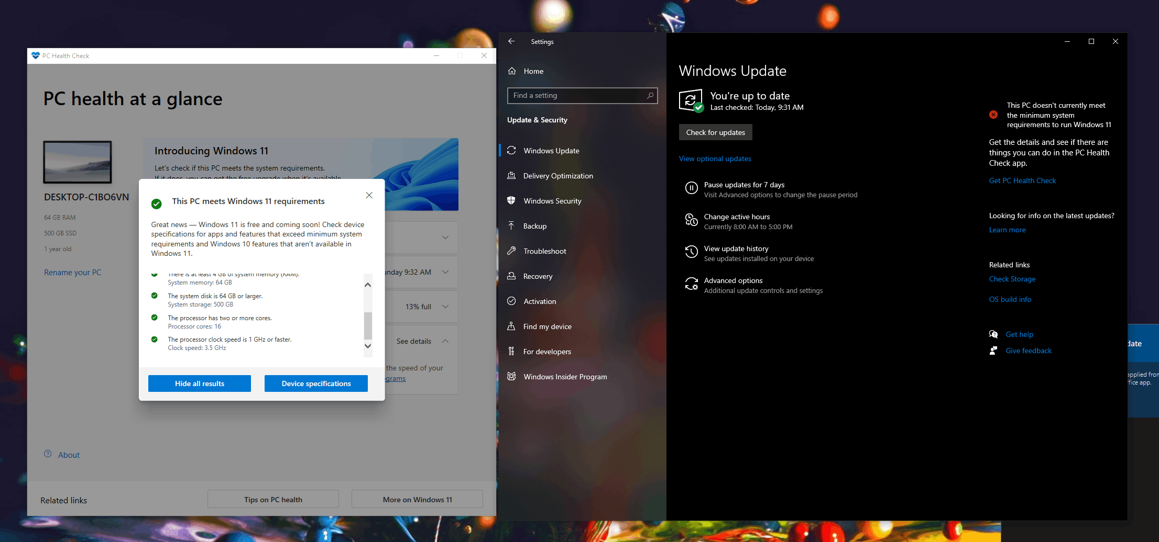This screenshot has width=1159, height=542.
Task: Collapse the See details section
Action: click(x=445, y=341)
